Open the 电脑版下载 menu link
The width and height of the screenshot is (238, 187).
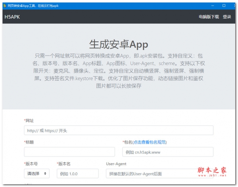(x=209, y=17)
